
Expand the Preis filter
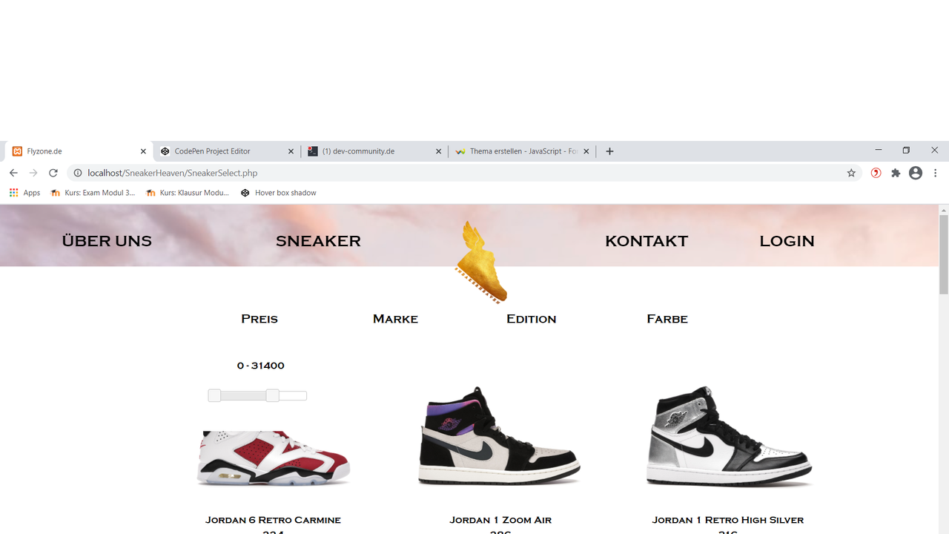tap(259, 319)
